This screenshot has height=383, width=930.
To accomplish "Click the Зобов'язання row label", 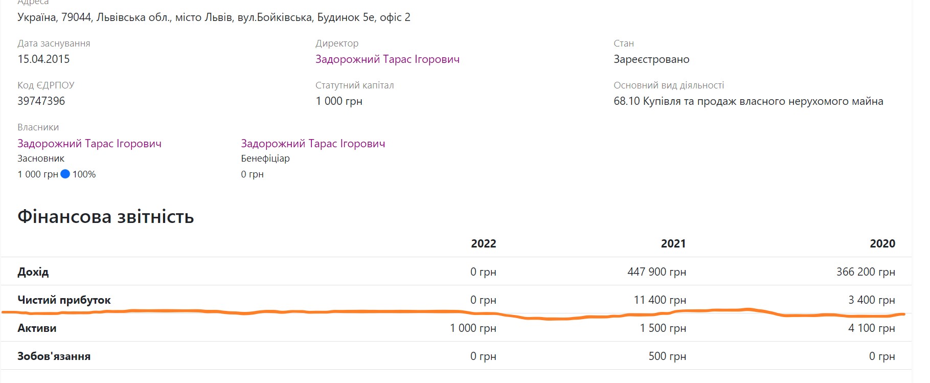I will 54,356.
